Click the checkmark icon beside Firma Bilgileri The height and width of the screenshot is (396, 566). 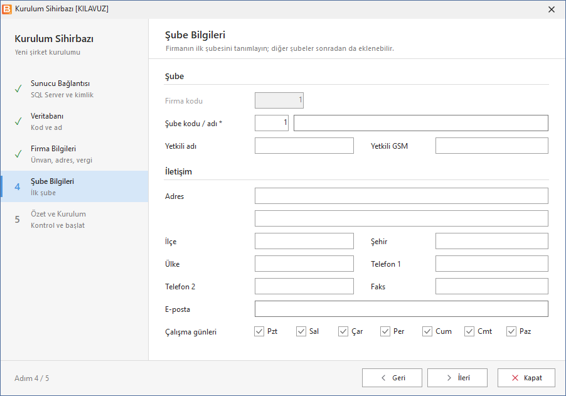(x=18, y=154)
